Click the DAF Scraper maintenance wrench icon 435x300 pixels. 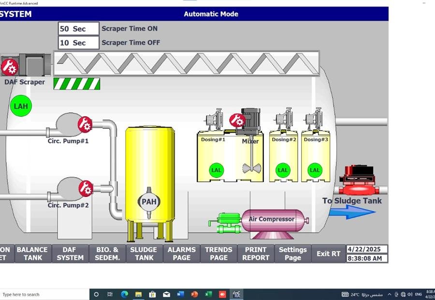[x=10, y=67]
